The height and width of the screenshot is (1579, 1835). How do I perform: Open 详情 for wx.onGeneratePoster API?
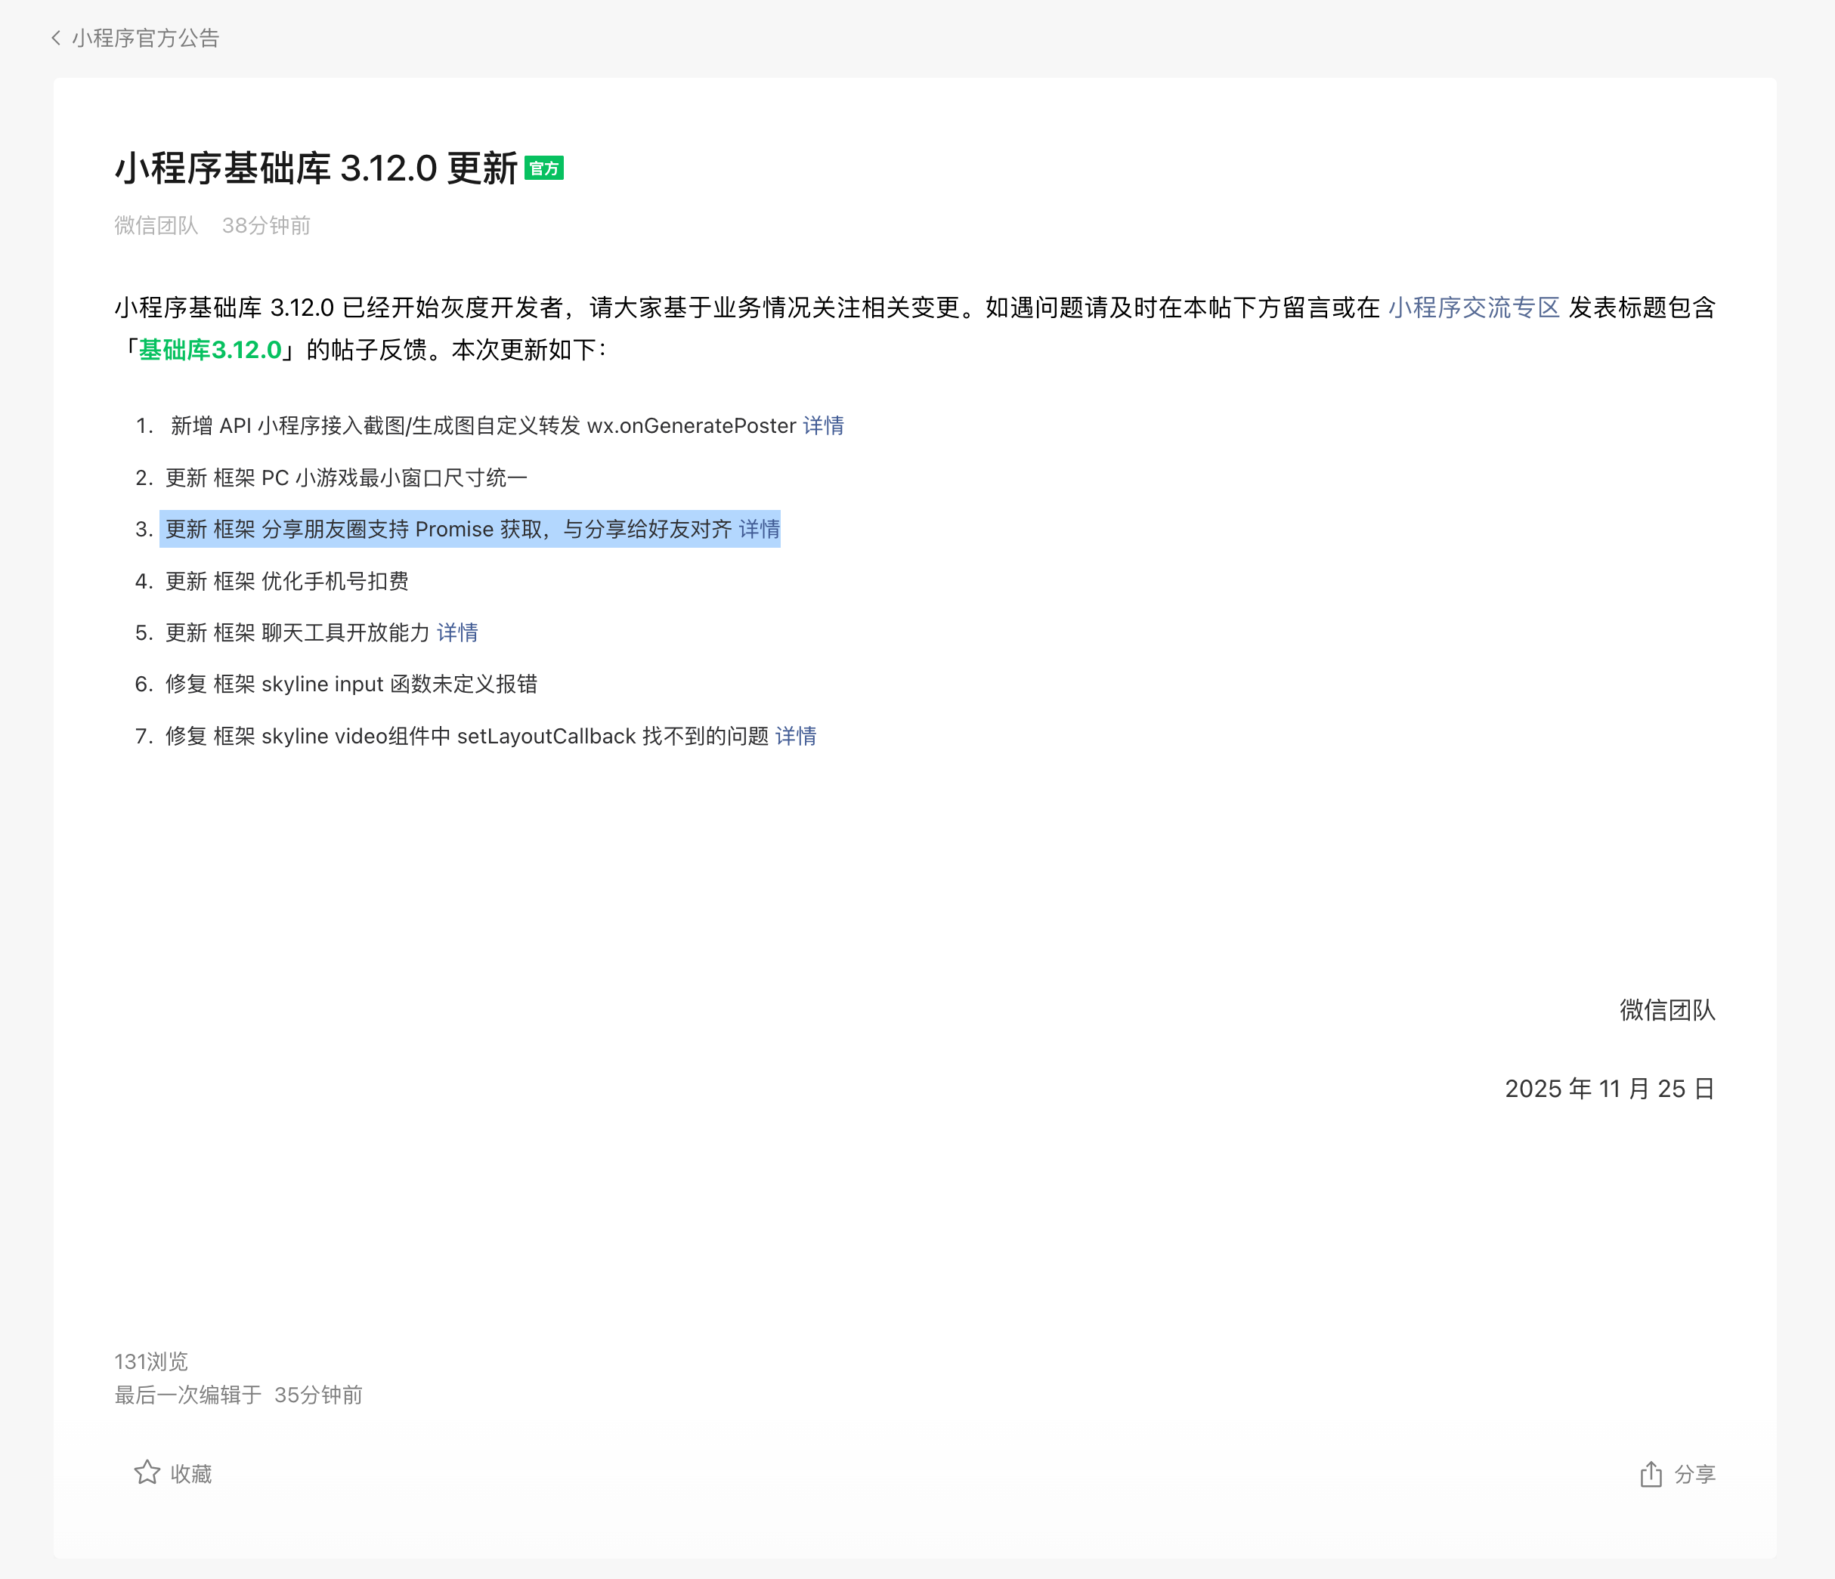(823, 426)
